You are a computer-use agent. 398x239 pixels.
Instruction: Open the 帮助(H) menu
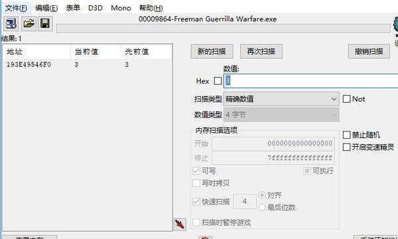point(151,8)
